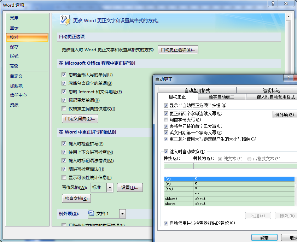Disable 键入时自动替换 checkbox
The image size is (297, 242).
pos(166,152)
